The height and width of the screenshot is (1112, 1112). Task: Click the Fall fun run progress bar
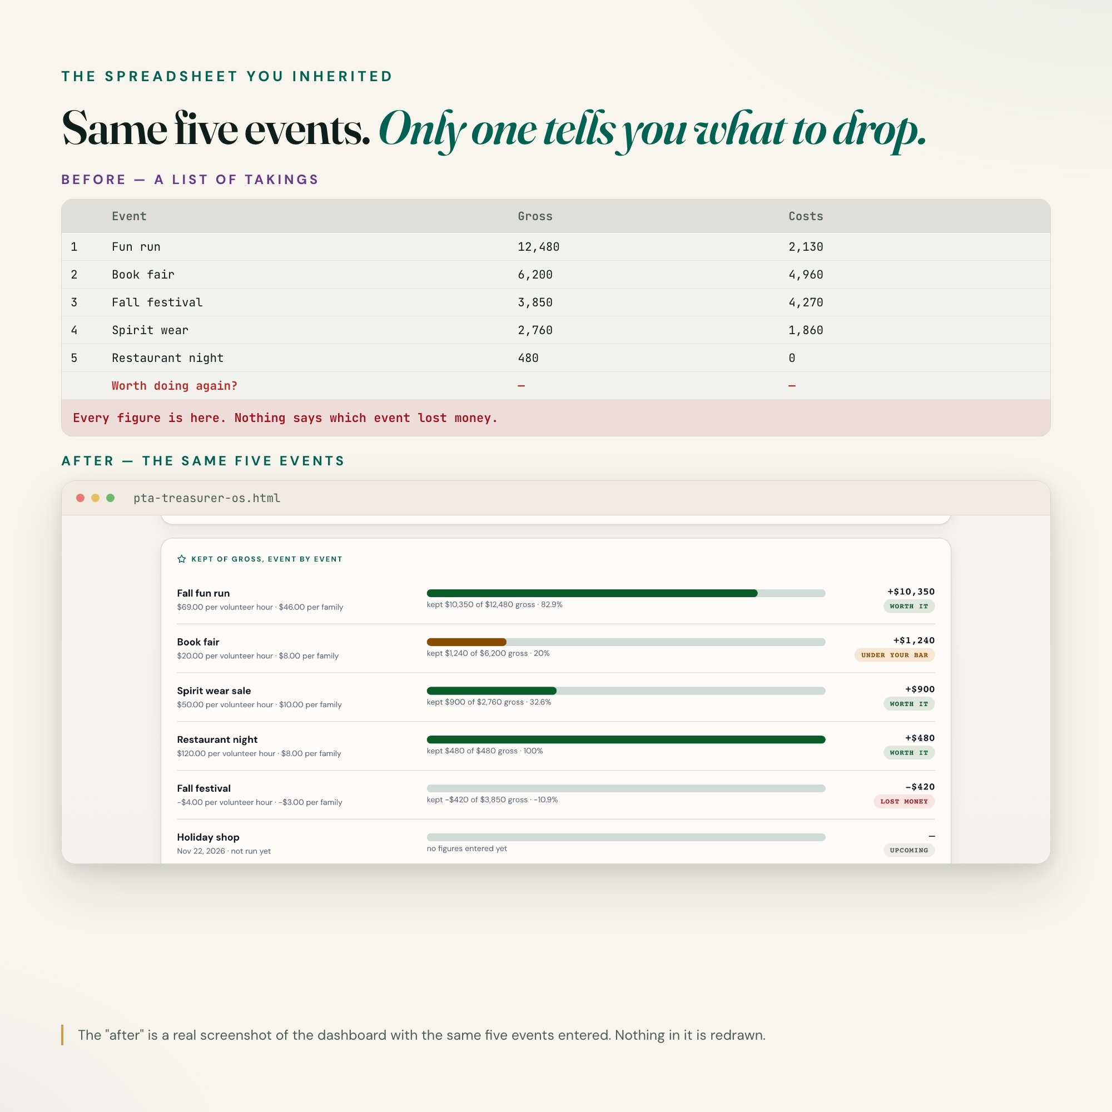point(625,593)
